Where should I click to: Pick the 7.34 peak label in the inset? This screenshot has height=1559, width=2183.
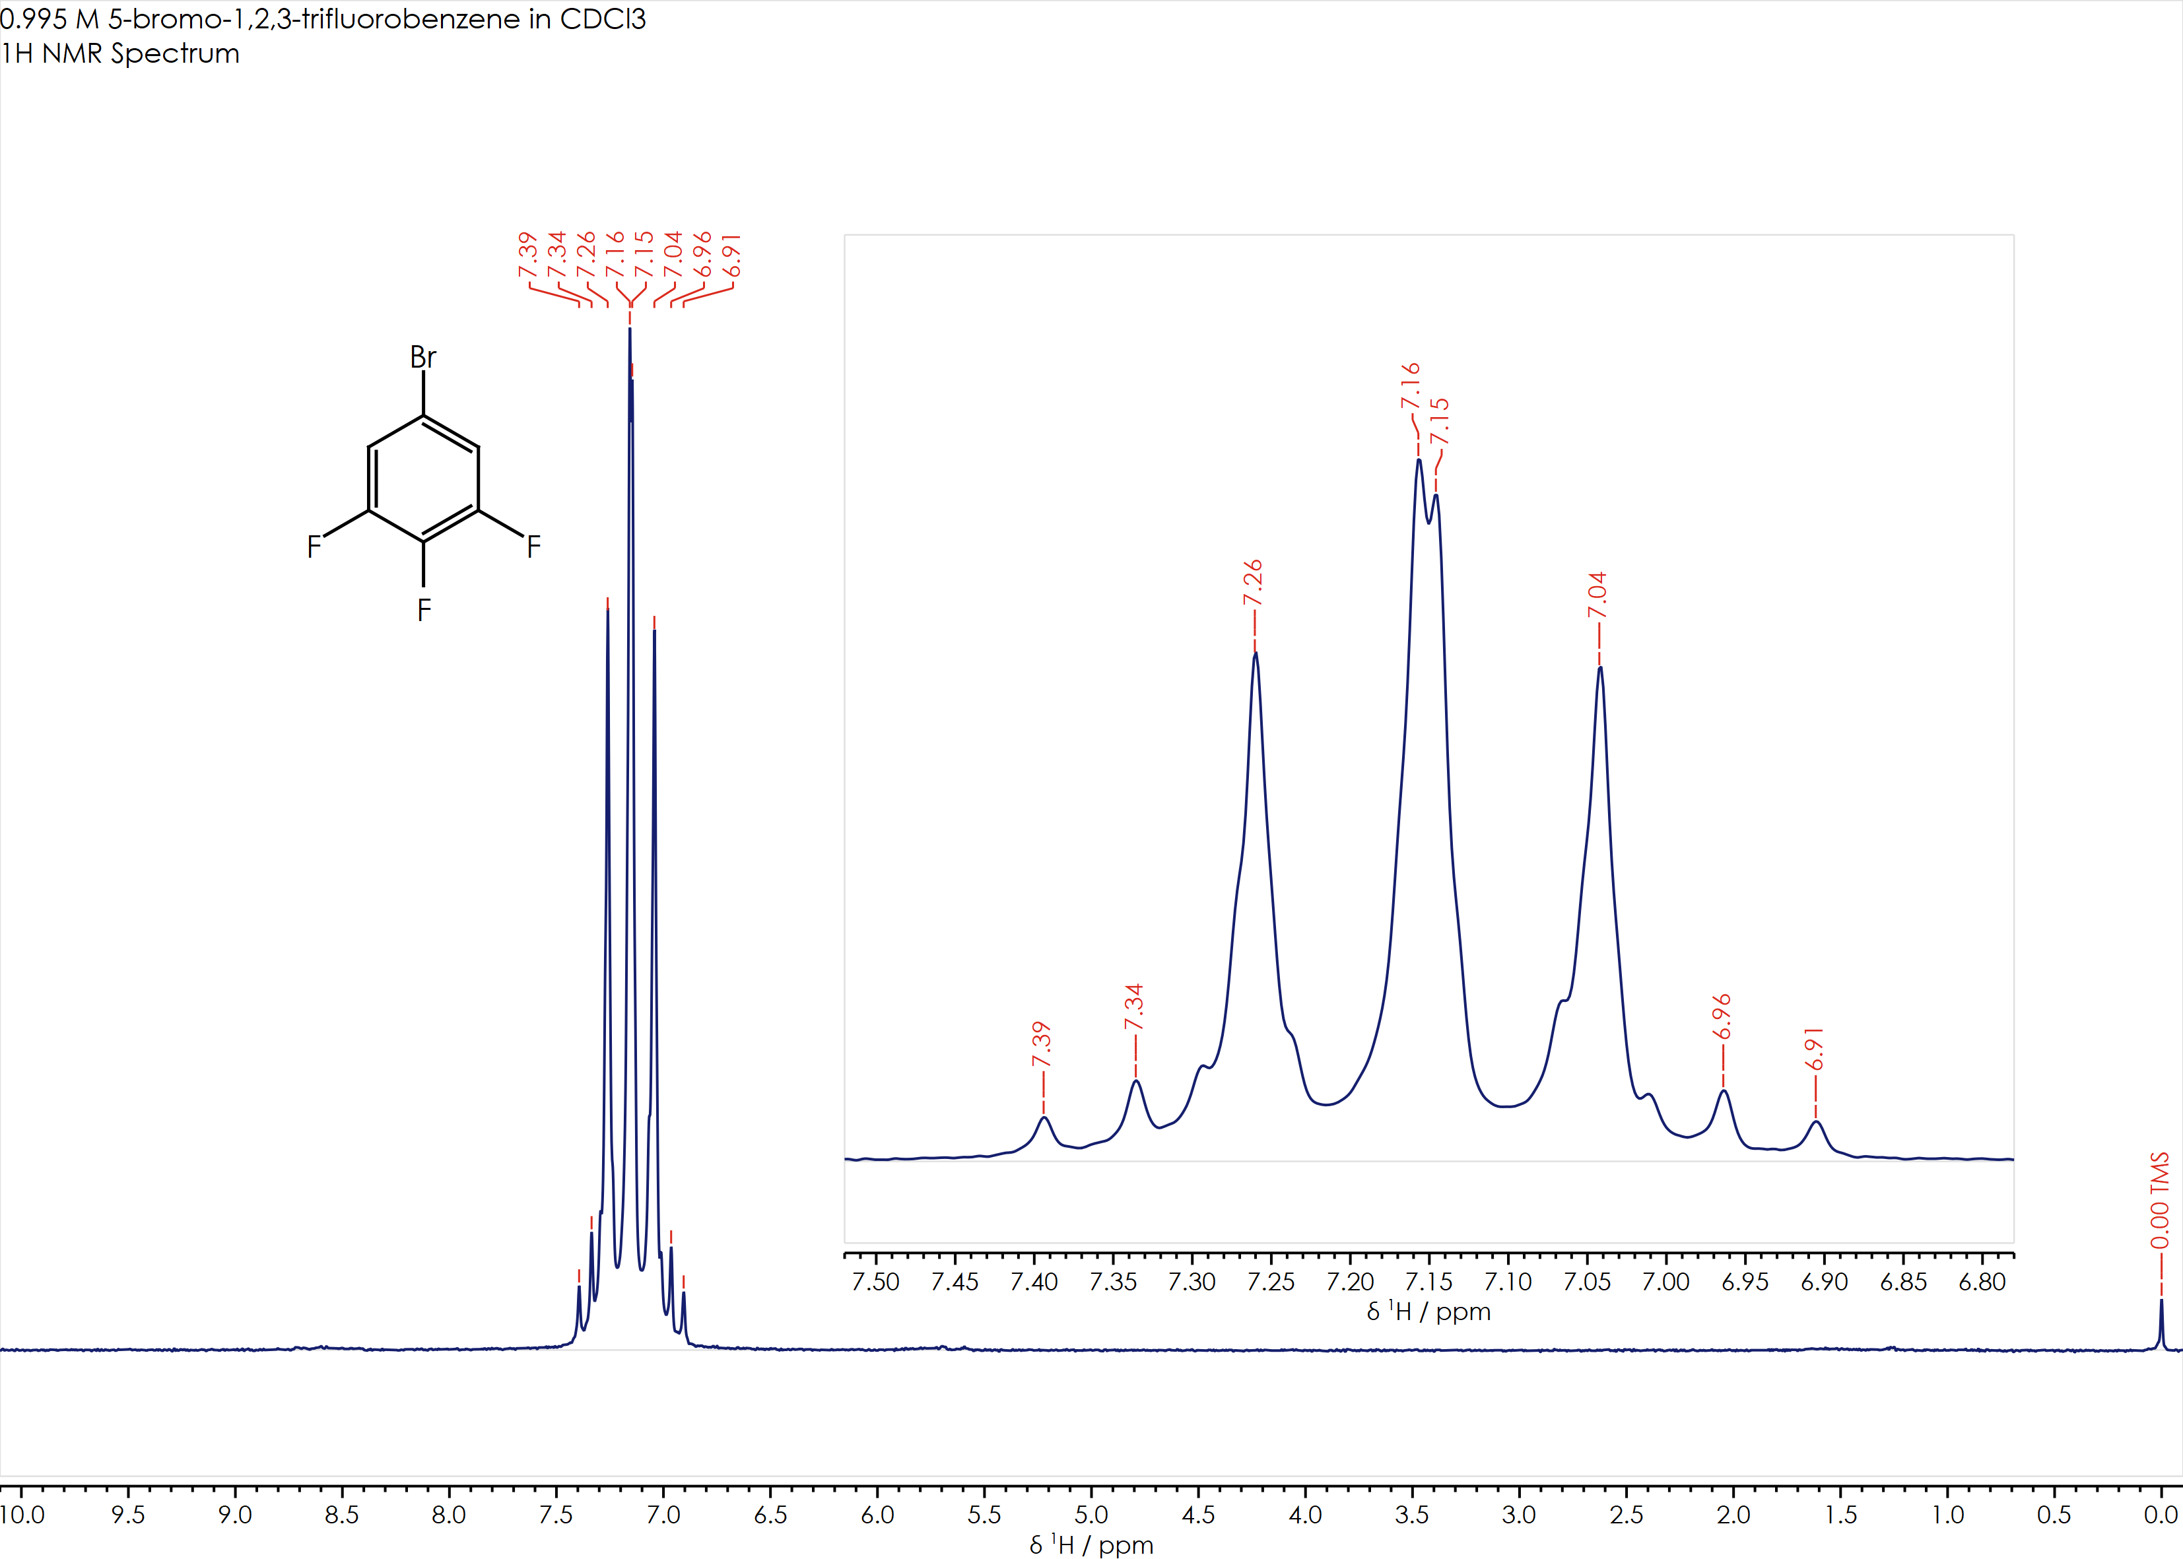pos(1133,1006)
